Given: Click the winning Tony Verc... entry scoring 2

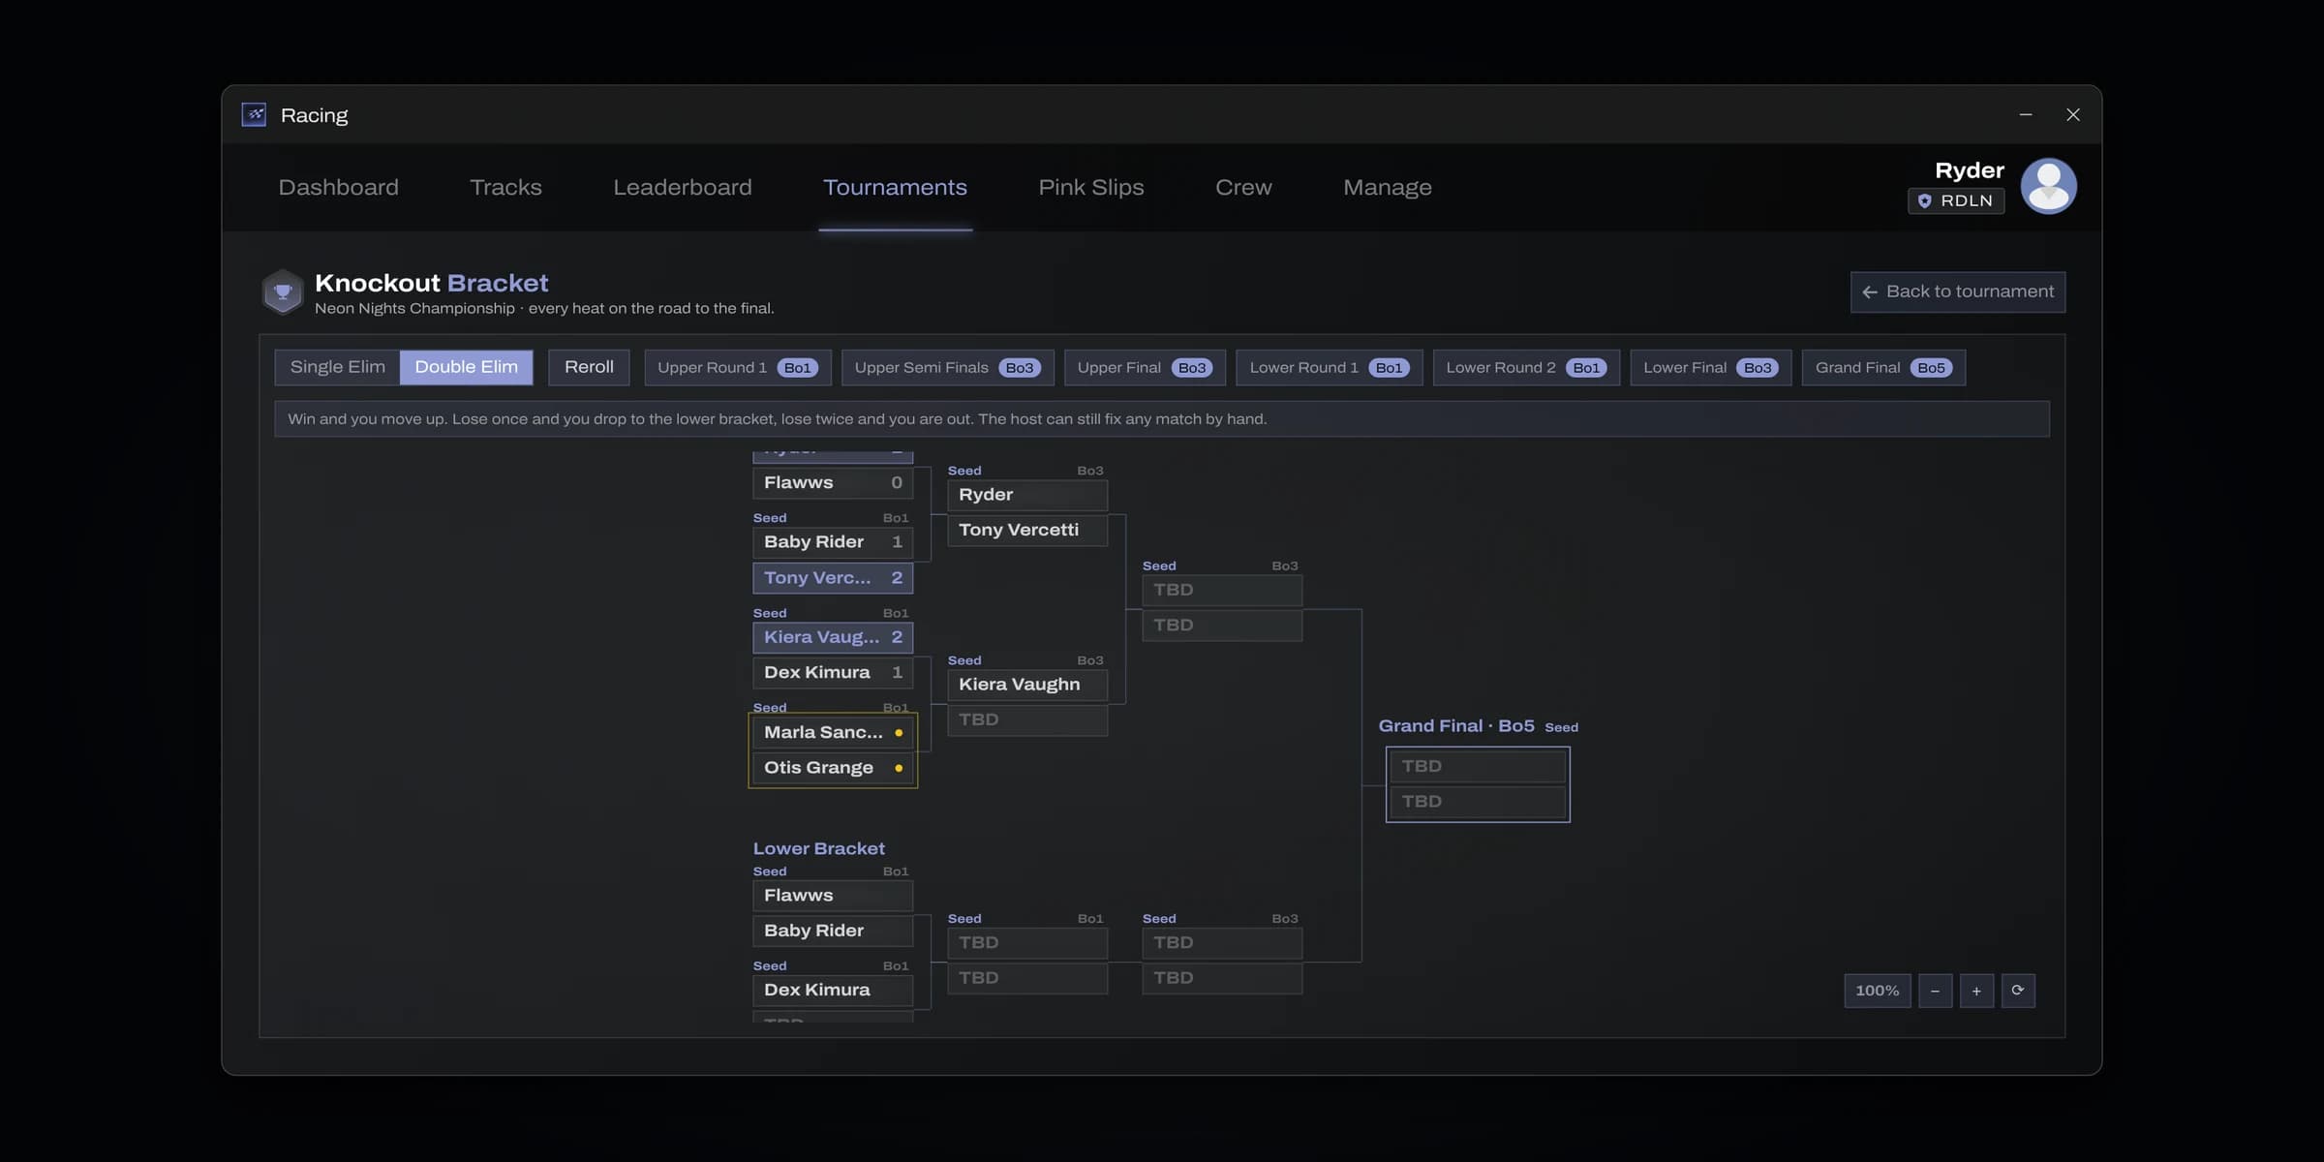Looking at the screenshot, I should tap(833, 578).
